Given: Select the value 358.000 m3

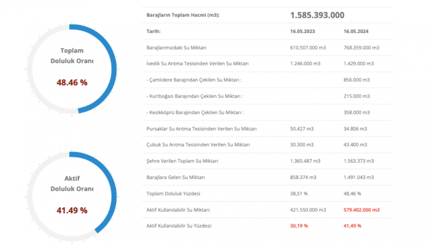Looking at the screenshot, I should tap(357, 112).
